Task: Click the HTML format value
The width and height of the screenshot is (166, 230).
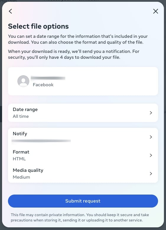Action: pyautogui.click(x=19, y=159)
